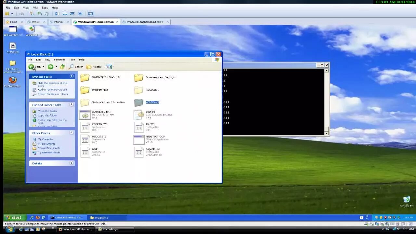
Task: Collapse the Other Places panel
Action: (x=71, y=133)
